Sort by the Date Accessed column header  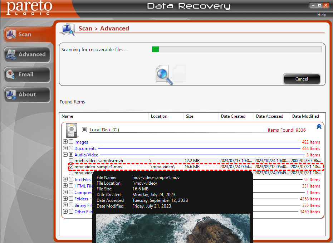point(271,116)
